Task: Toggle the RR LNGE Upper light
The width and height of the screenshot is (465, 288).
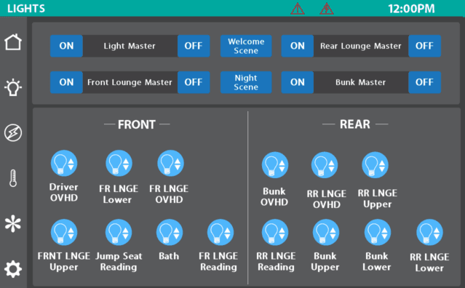Action: pos(375,165)
